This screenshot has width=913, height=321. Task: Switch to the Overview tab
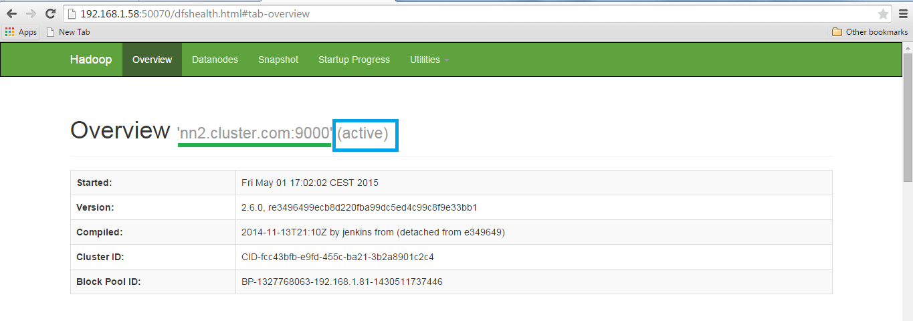point(152,60)
